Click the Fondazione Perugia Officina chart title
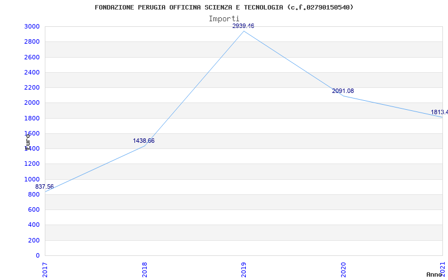This screenshot has height=280, width=448. pos(224,7)
